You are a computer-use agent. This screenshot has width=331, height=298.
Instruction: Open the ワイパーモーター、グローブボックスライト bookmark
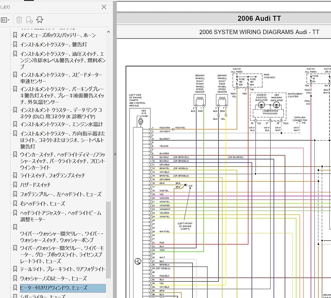(62, 255)
